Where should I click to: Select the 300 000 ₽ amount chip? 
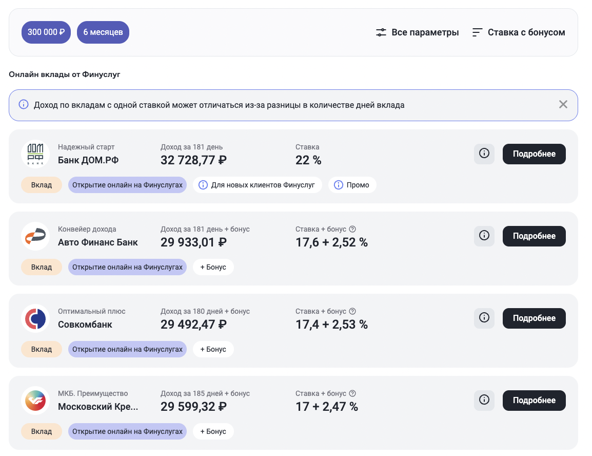(46, 32)
